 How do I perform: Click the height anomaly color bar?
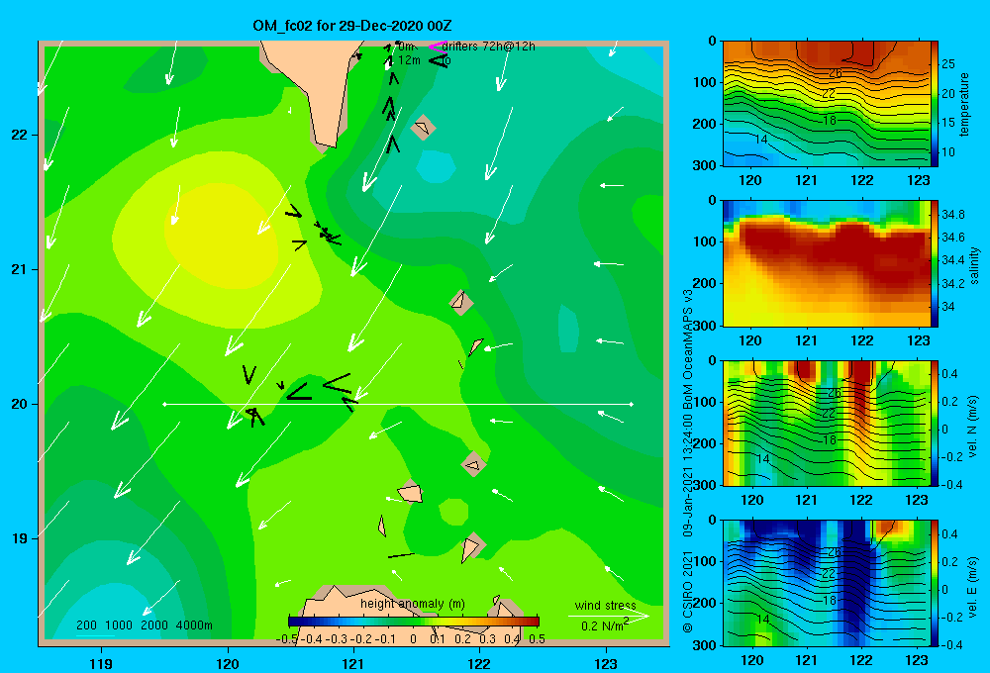pos(414,622)
